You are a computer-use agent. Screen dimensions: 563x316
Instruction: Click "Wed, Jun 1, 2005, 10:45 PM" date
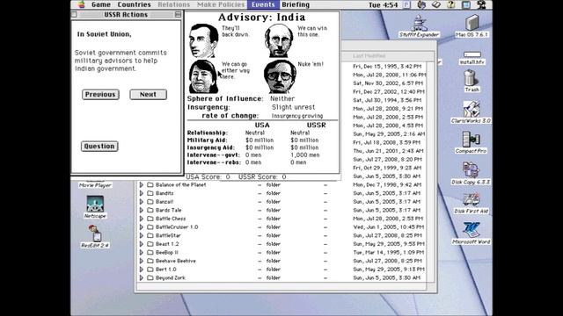point(389,227)
